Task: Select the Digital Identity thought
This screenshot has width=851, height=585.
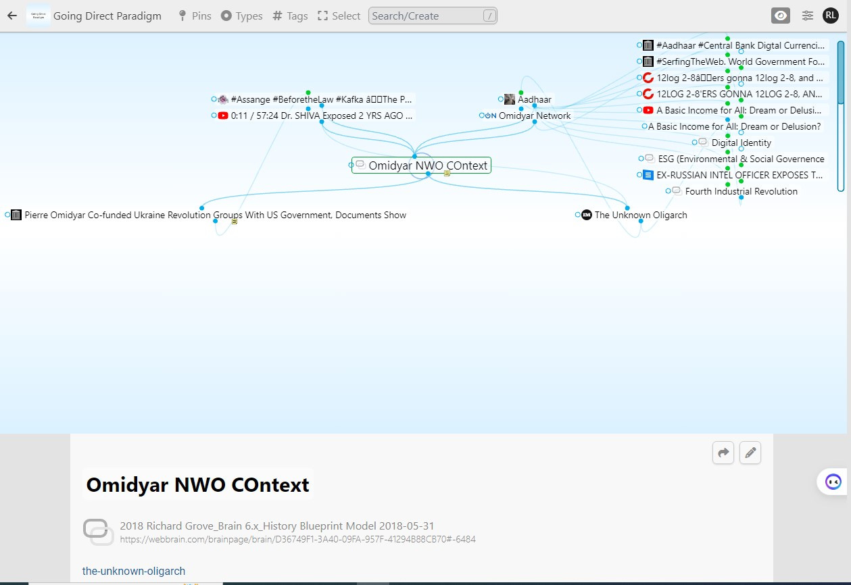Action: 741,143
